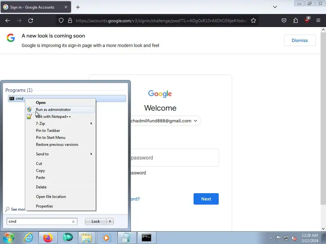Click the Firefox forward arrow button
Image resolution: width=326 pixels, height=244 pixels.
click(19, 21)
